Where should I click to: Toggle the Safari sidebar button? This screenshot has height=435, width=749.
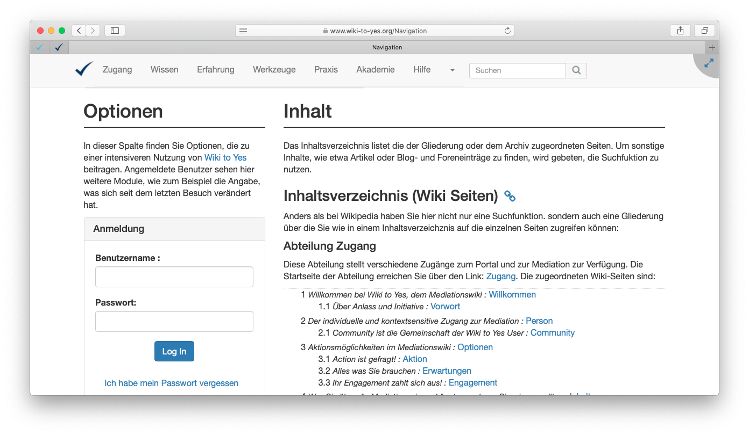coord(115,31)
